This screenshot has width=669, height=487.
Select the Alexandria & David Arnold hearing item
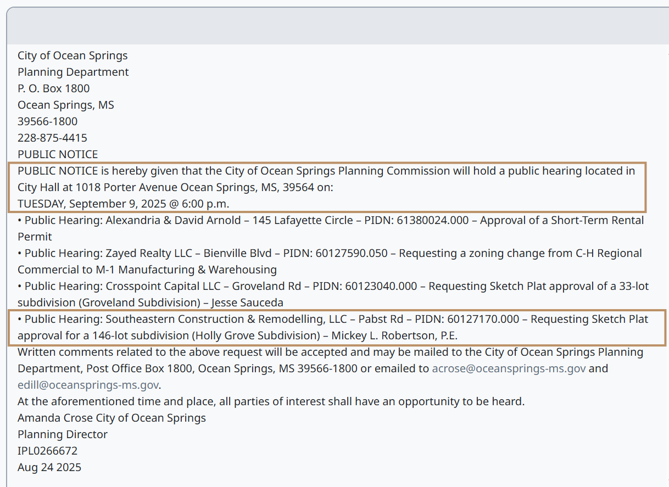click(x=173, y=220)
